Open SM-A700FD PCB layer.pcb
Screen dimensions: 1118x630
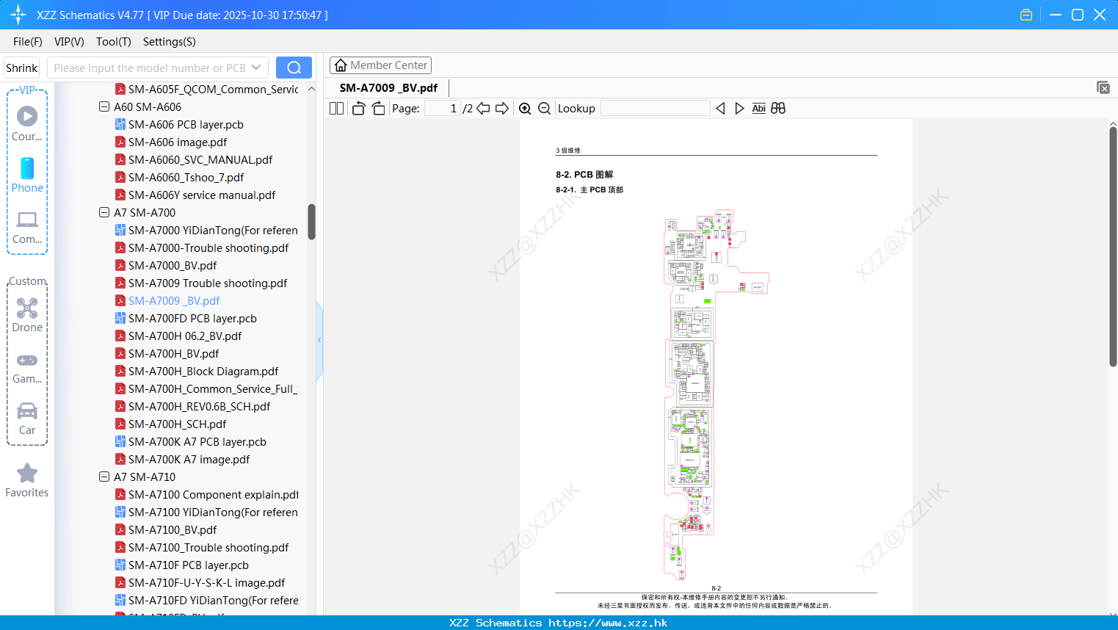[x=192, y=318]
